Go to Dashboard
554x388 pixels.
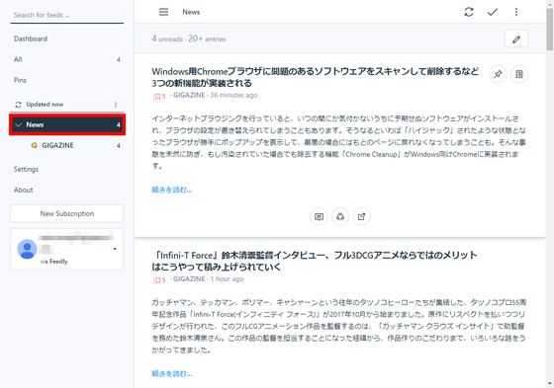[31, 39]
